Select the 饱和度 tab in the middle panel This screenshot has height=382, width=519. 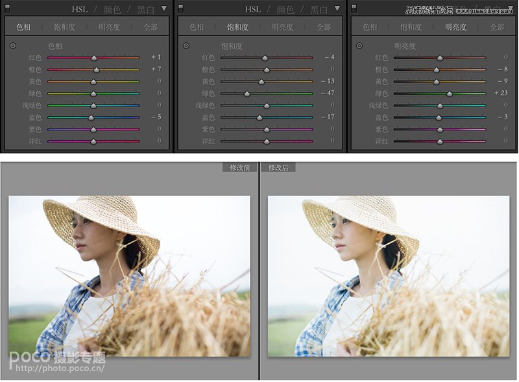[237, 27]
